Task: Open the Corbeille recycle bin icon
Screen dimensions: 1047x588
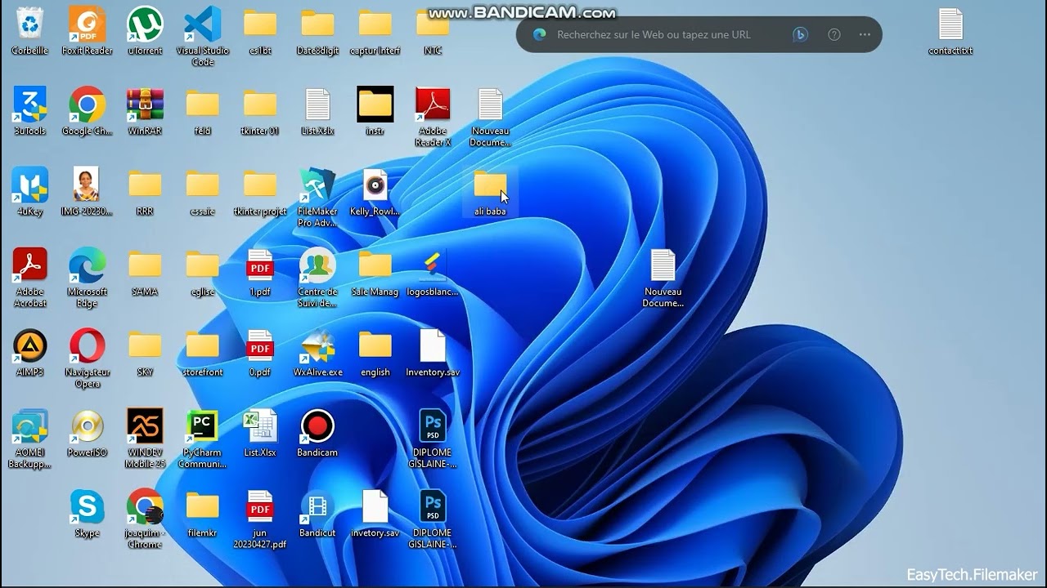Action: point(29,24)
